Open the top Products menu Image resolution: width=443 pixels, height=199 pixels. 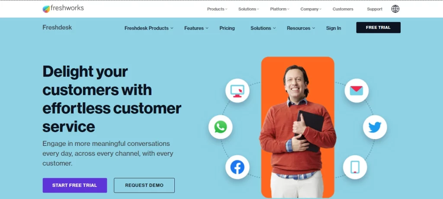point(217,9)
